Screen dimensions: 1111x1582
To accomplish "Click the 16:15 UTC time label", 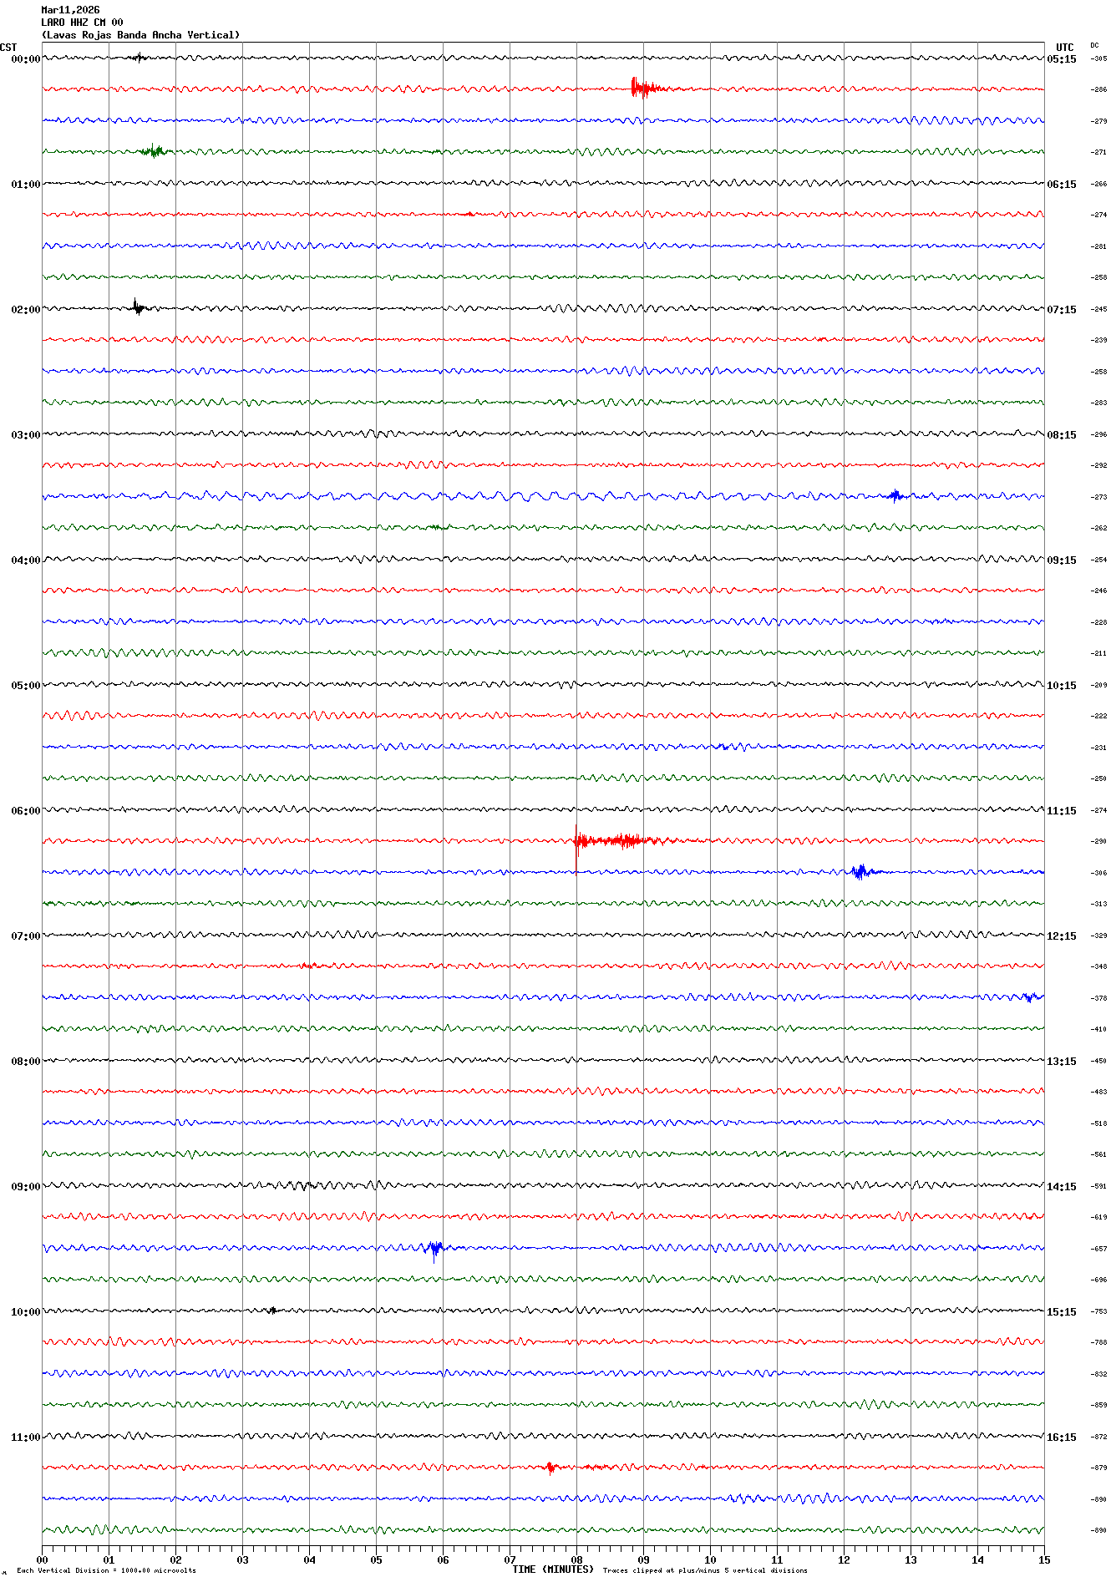I will pos(1061,1437).
